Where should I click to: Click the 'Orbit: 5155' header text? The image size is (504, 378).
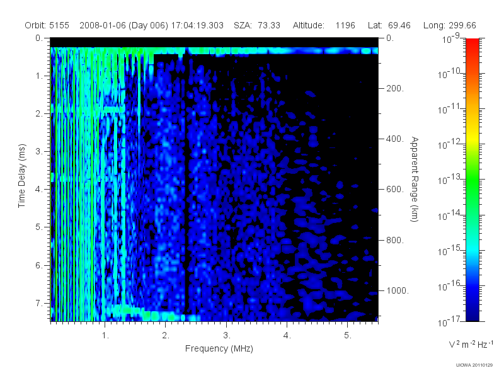coord(47,25)
